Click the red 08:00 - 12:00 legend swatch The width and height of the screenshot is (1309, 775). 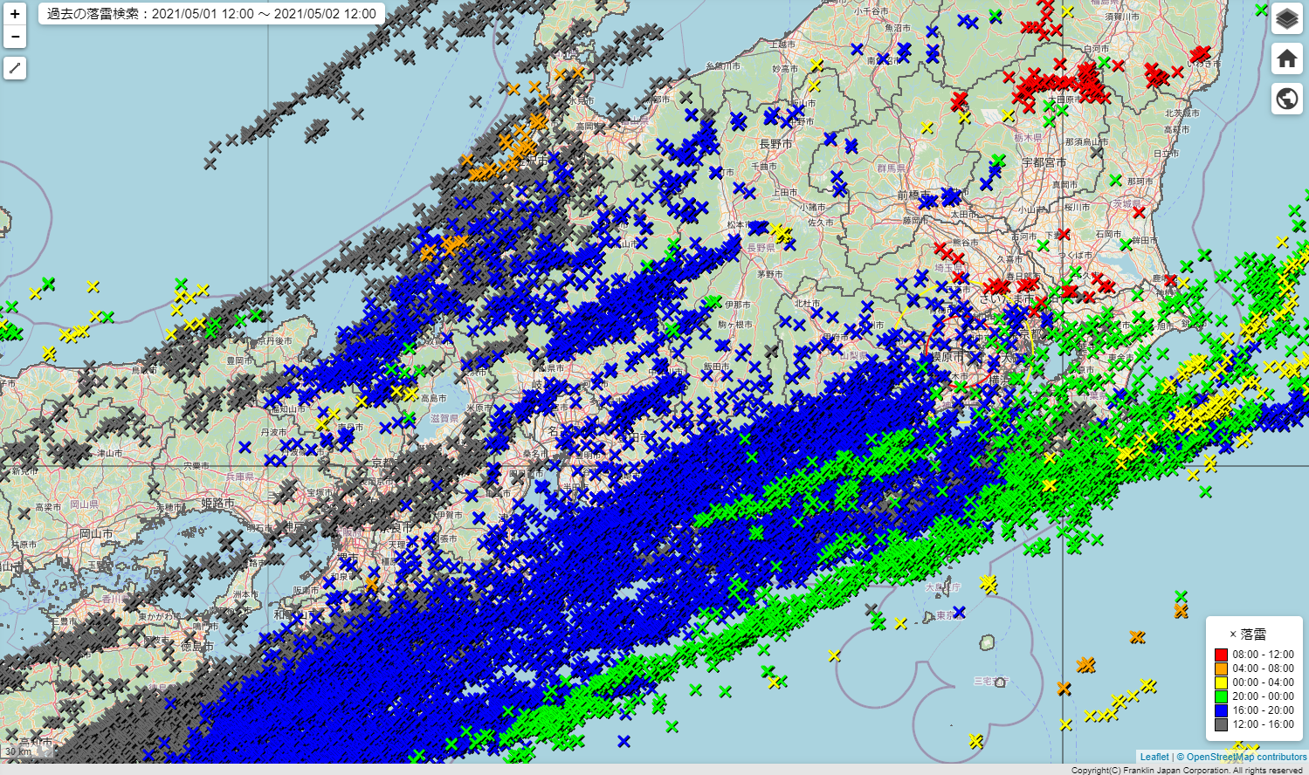coord(1221,655)
